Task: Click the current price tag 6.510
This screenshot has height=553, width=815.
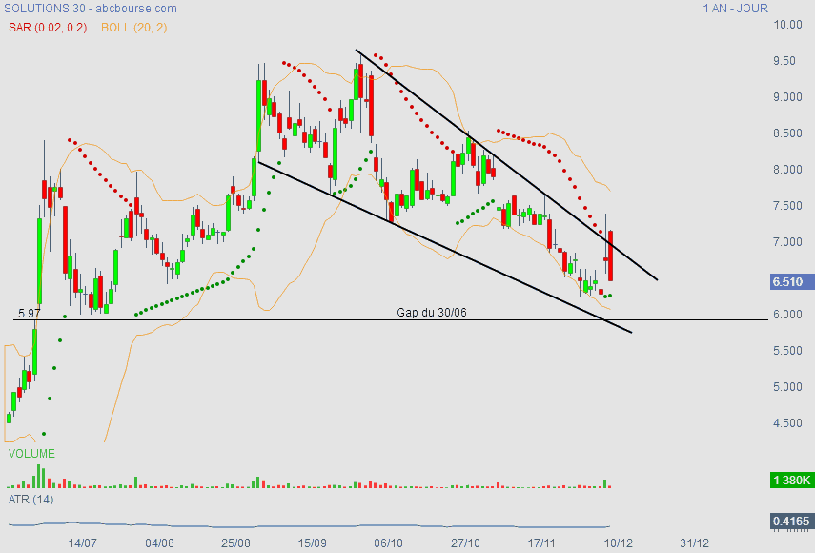Action: pyautogui.click(x=791, y=281)
